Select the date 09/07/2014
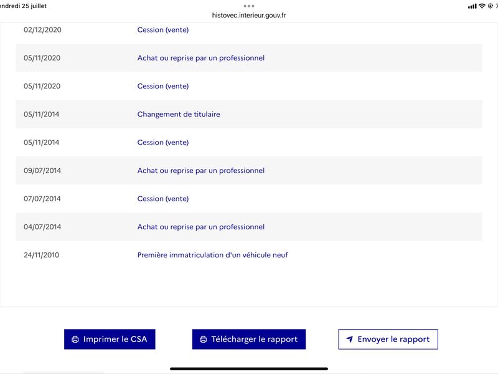The height and width of the screenshot is (374, 498). pyautogui.click(x=42, y=170)
